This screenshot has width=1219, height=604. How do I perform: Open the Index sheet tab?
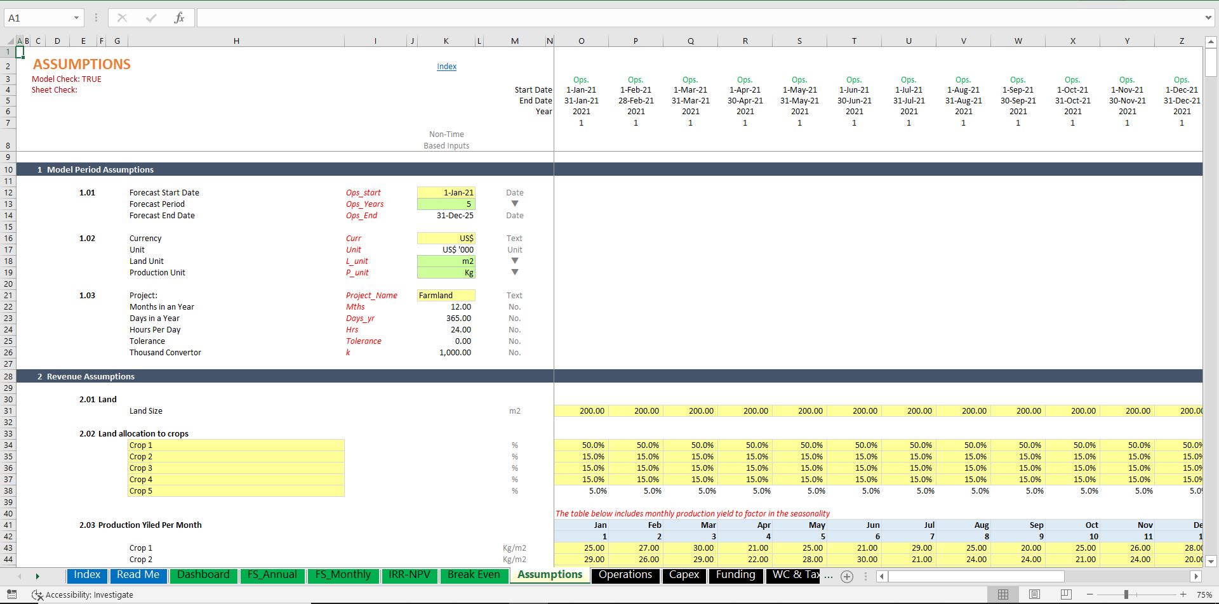pos(87,575)
